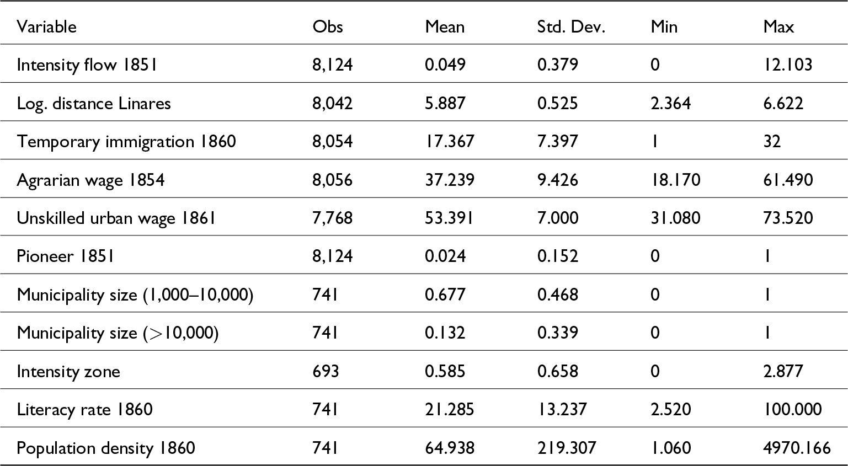Click the max value 4970.166
Viewport: 848px width, 466px height.
point(797,448)
